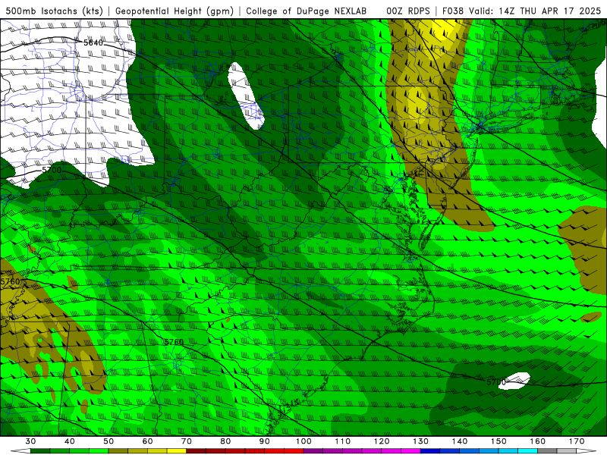Click the 90 value on the color scale
The height and width of the screenshot is (455, 607).
pyautogui.click(x=265, y=441)
